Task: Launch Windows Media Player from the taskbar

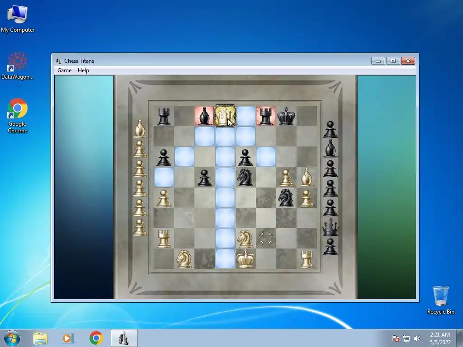Action: [x=67, y=338]
